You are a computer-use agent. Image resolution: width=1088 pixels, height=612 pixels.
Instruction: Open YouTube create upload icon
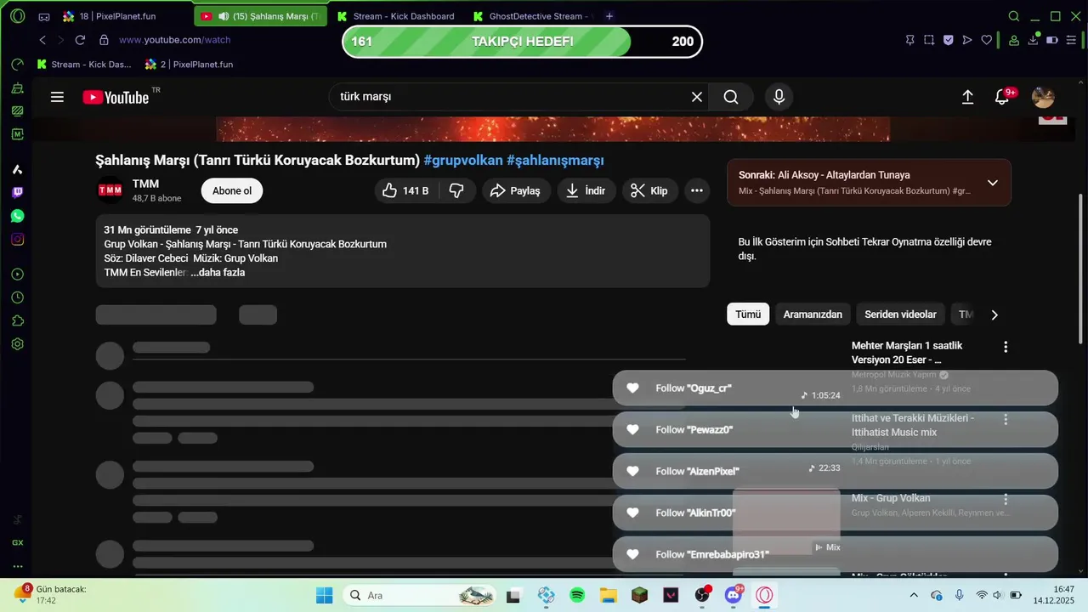pyautogui.click(x=967, y=97)
